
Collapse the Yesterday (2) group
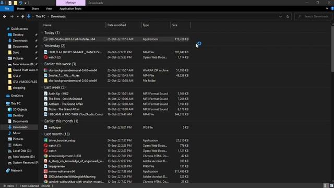(42, 45)
